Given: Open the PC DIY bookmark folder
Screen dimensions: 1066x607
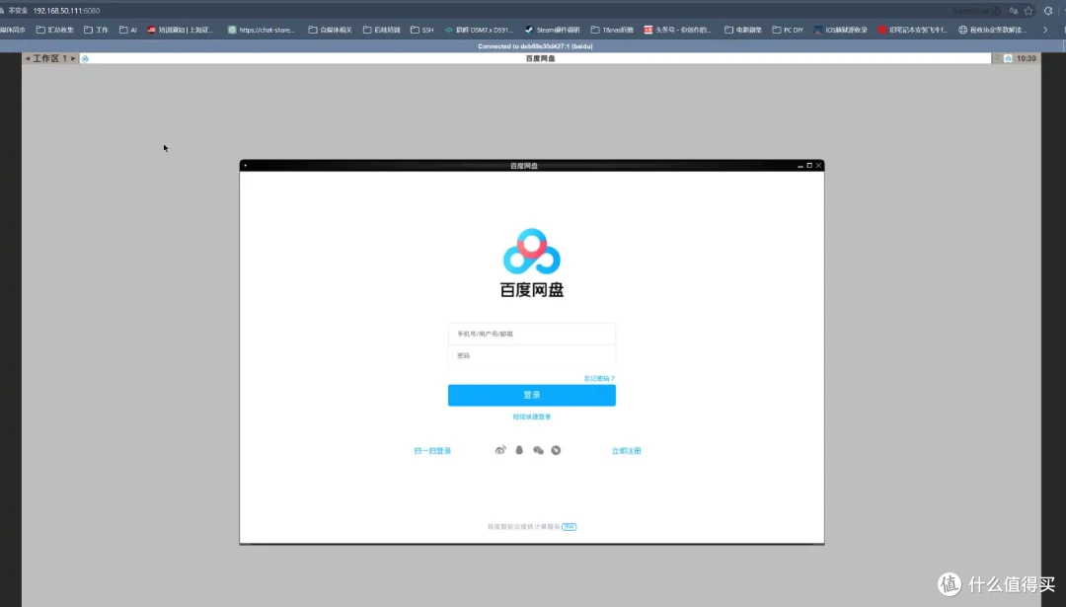Looking at the screenshot, I should [788, 30].
